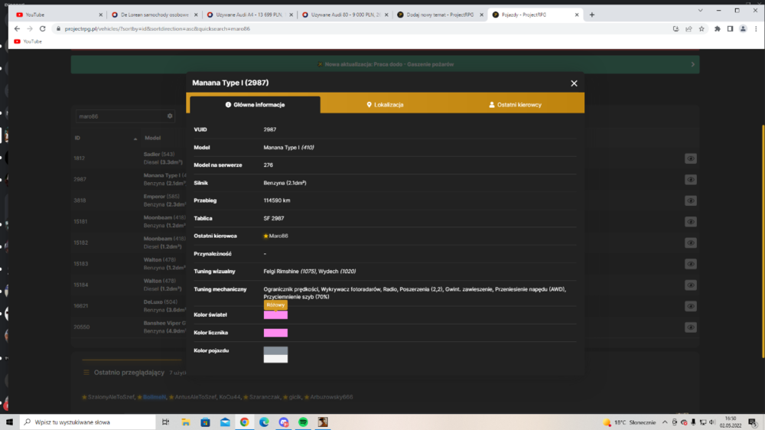Open the tab search dropdown chevron
765x430 pixels.
(700, 10)
